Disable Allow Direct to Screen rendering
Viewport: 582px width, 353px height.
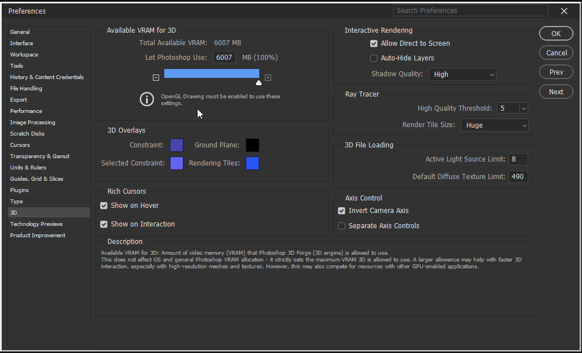click(x=374, y=43)
